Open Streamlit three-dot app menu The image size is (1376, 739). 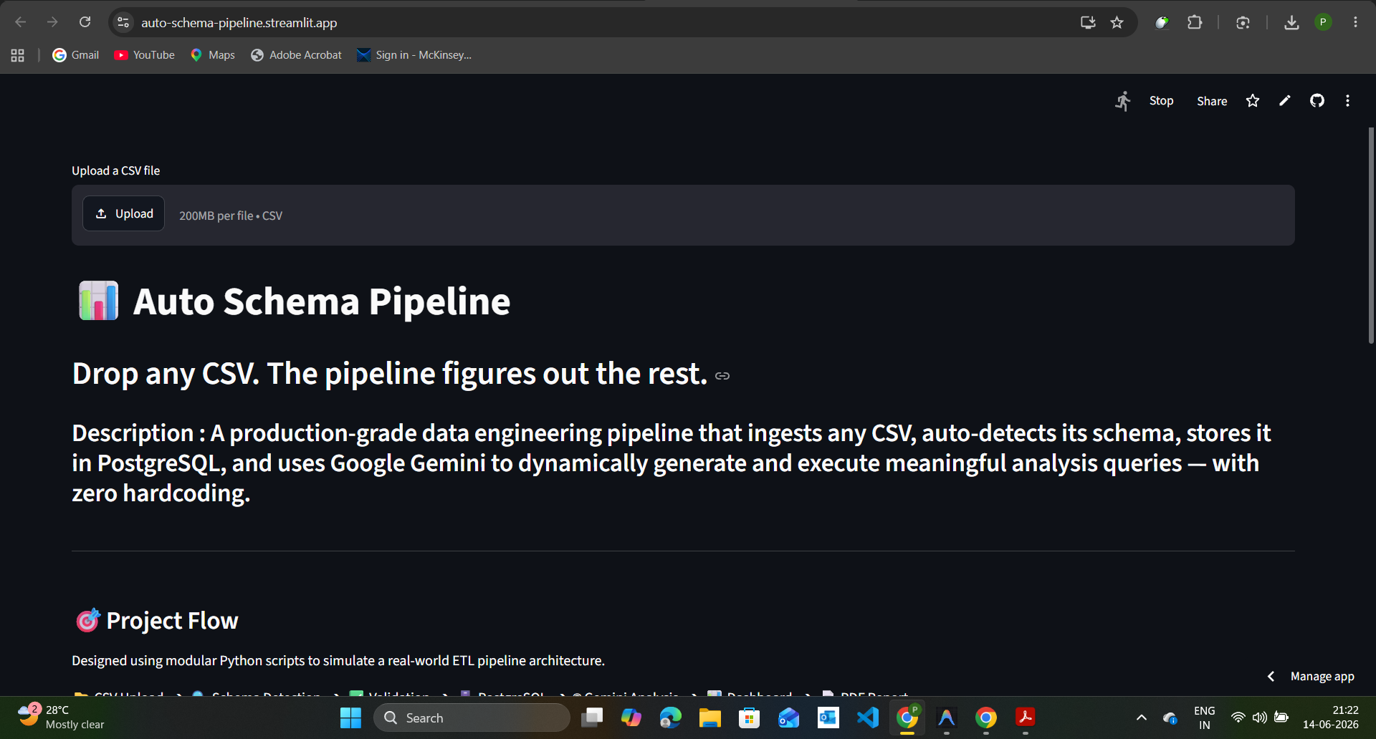coord(1348,101)
